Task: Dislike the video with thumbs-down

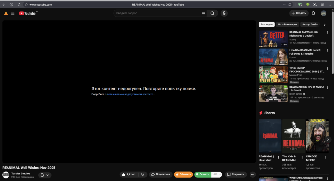Action: (x=143, y=174)
